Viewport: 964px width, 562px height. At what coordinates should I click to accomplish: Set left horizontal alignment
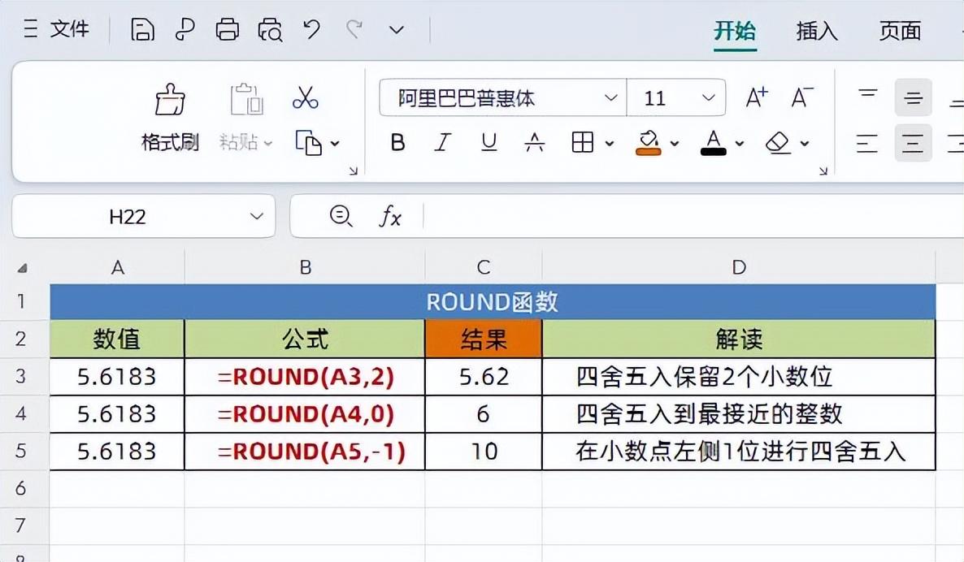[866, 143]
